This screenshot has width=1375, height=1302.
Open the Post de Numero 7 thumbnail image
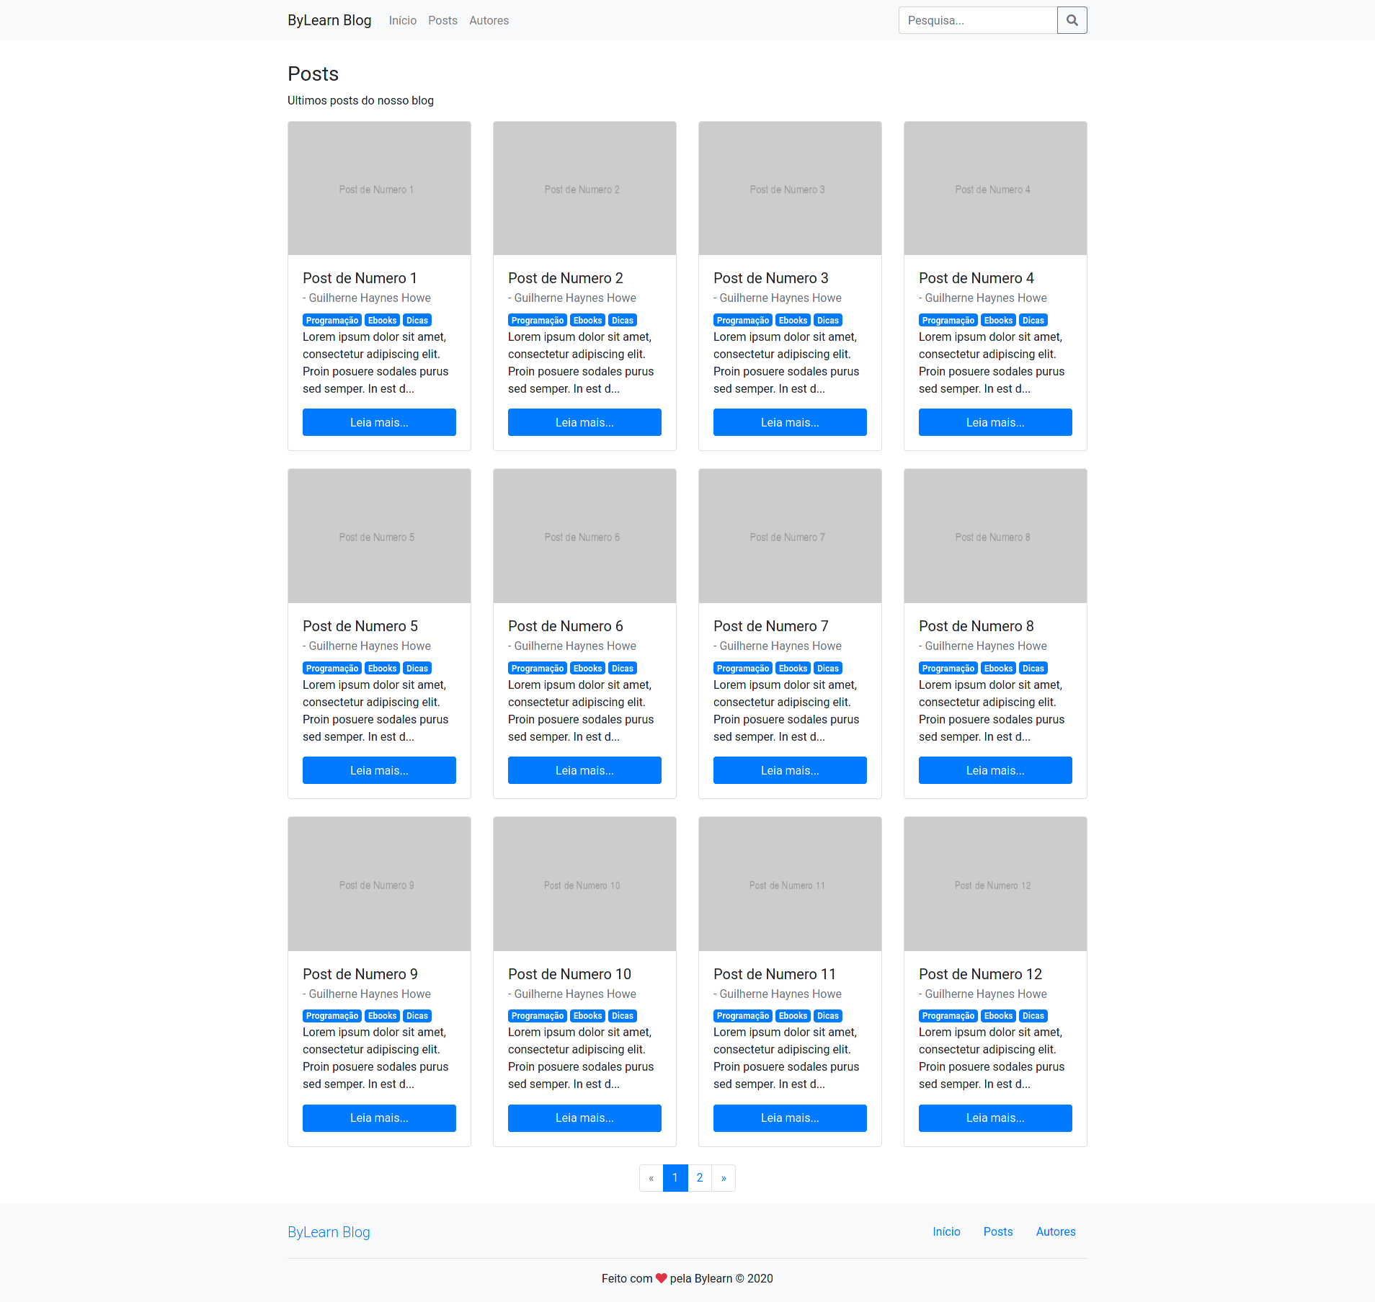coord(790,536)
